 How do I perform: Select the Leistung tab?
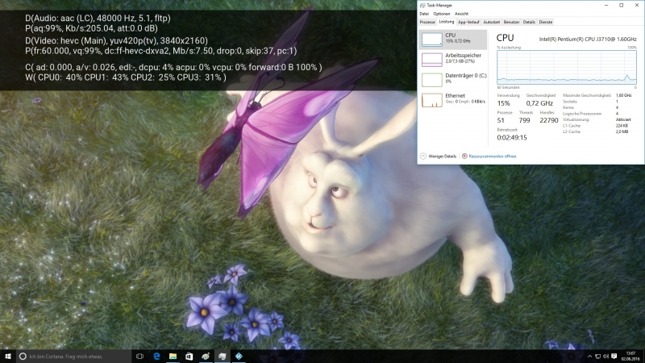[x=447, y=22]
